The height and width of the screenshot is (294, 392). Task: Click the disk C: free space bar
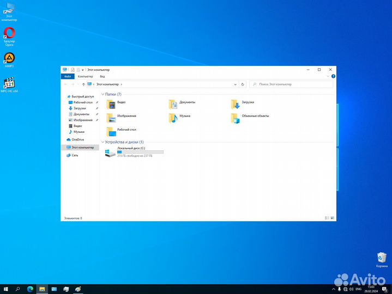(140, 152)
